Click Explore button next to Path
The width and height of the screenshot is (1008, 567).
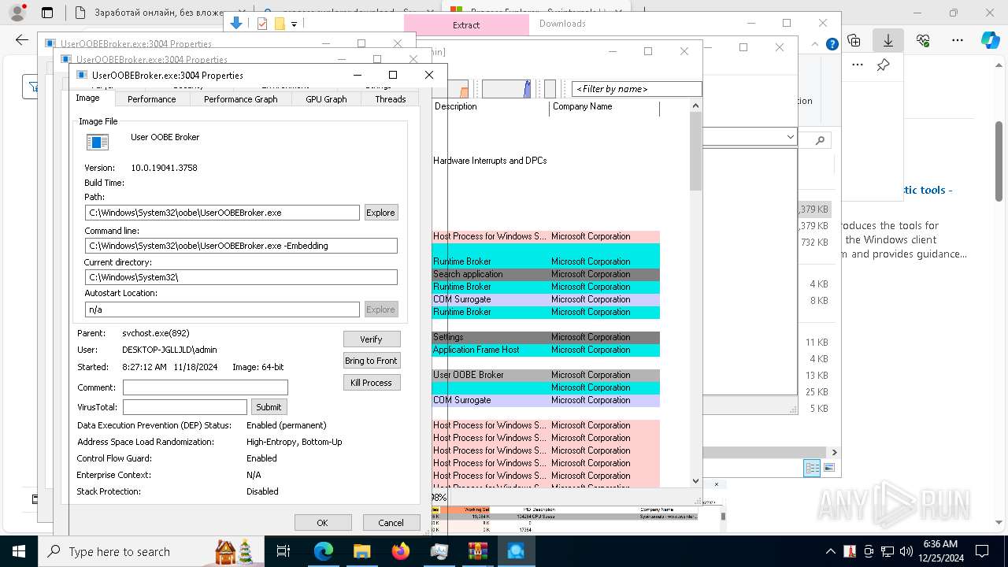[x=380, y=213]
